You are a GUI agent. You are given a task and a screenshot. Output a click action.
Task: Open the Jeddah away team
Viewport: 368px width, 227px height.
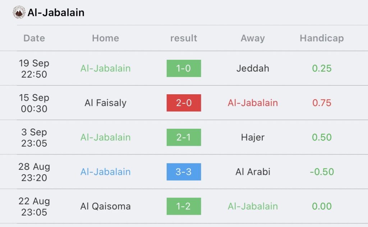[x=253, y=68]
